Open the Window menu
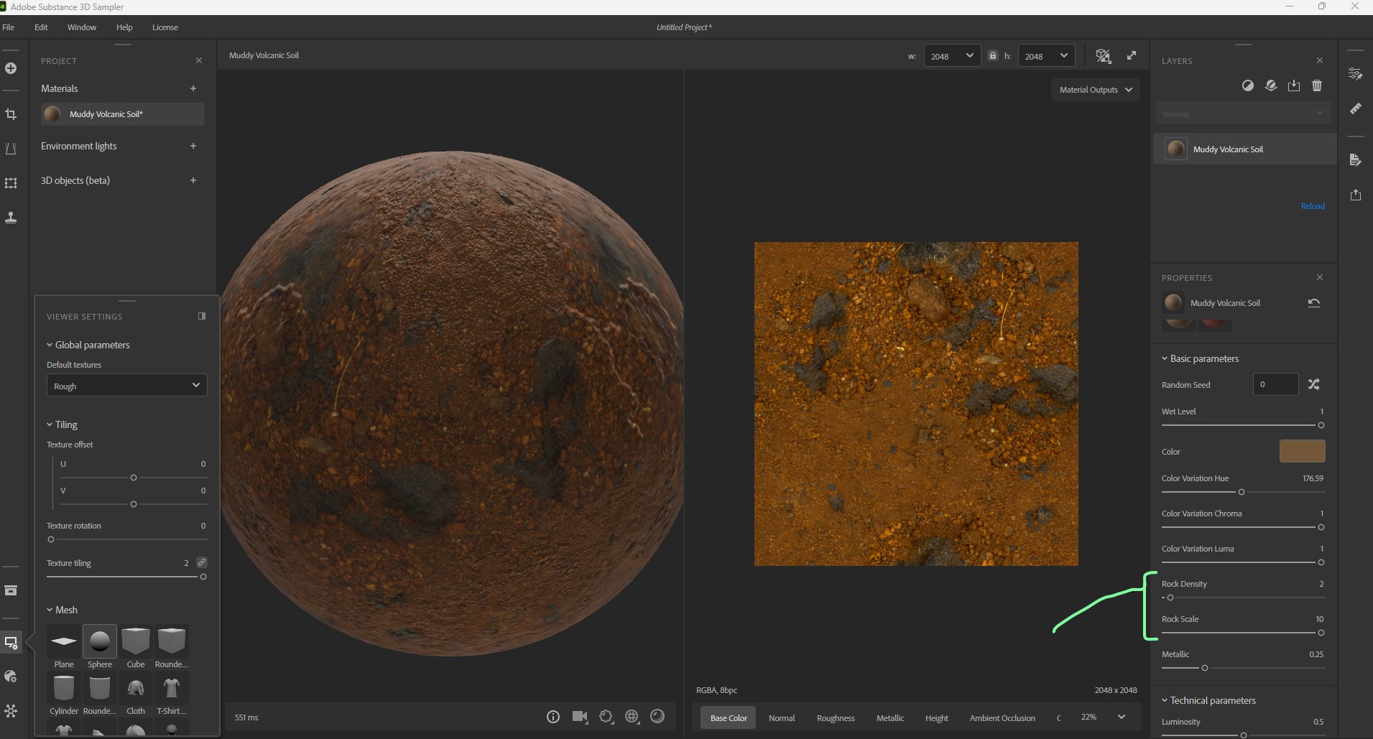The width and height of the screenshot is (1373, 739). [x=82, y=27]
